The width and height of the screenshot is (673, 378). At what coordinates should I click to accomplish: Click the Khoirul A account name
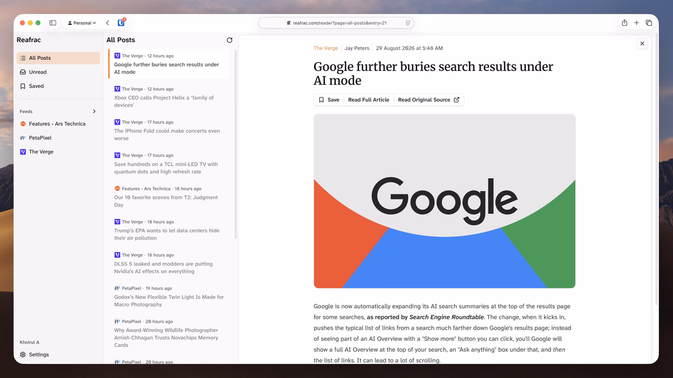pyautogui.click(x=29, y=342)
